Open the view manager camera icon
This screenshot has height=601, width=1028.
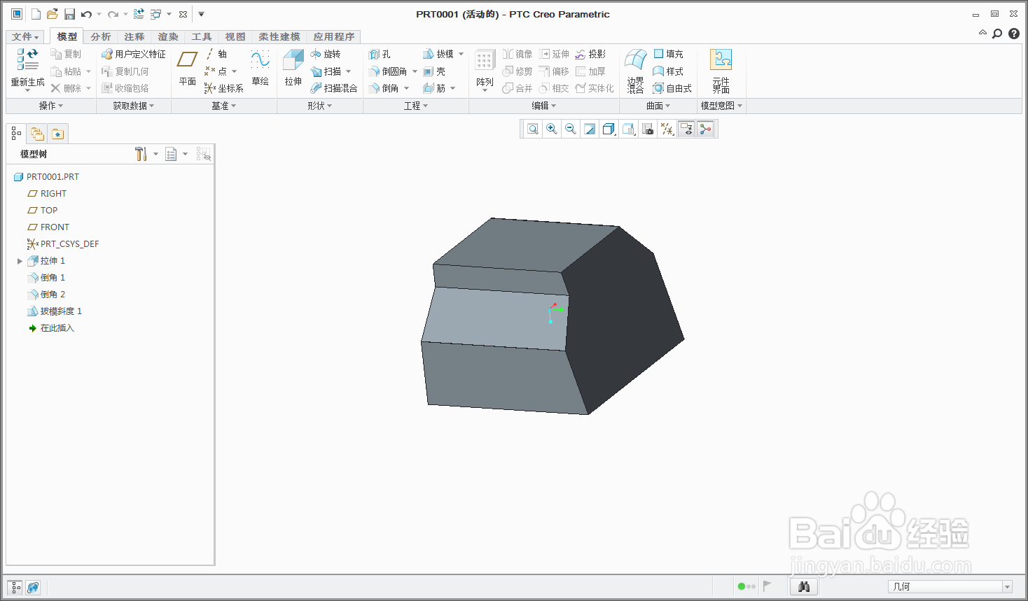pyautogui.click(x=648, y=129)
